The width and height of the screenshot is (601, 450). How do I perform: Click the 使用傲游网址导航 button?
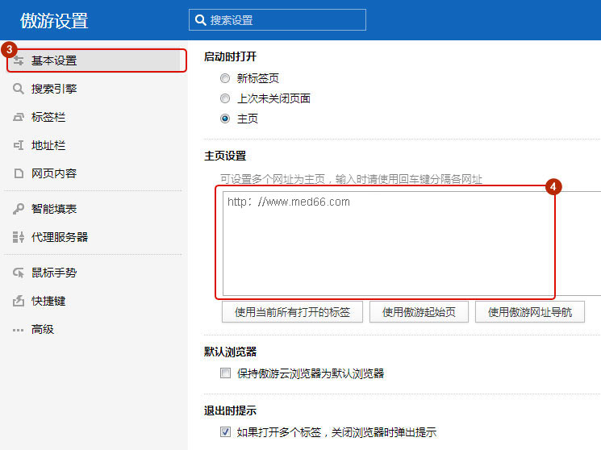pos(529,312)
